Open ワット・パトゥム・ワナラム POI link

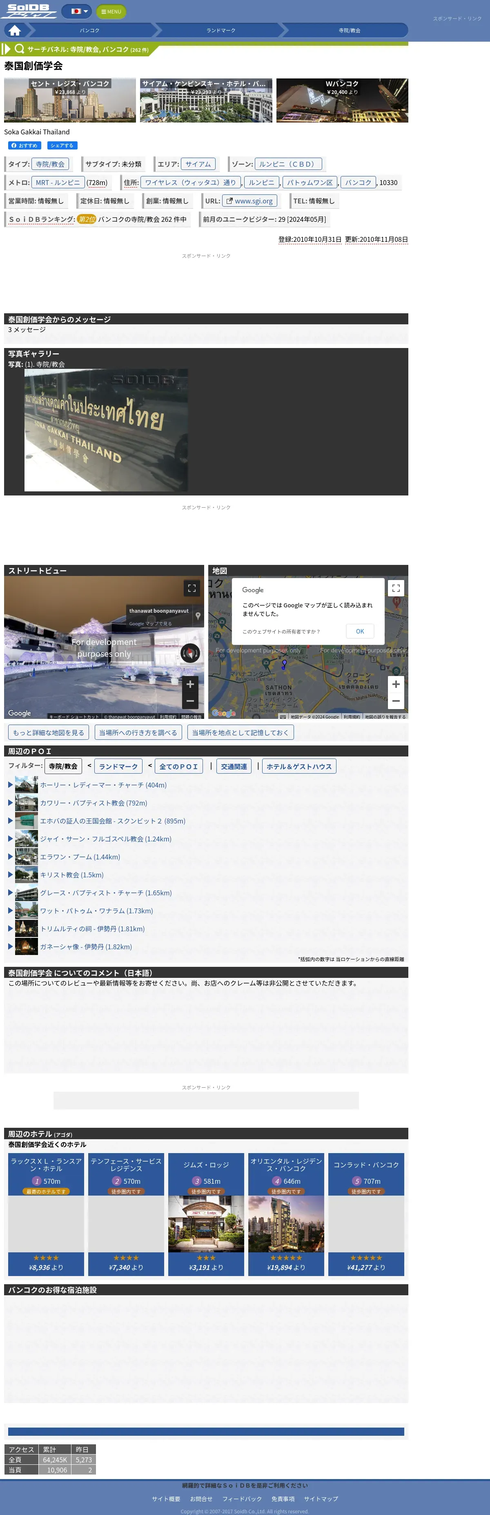[96, 910]
